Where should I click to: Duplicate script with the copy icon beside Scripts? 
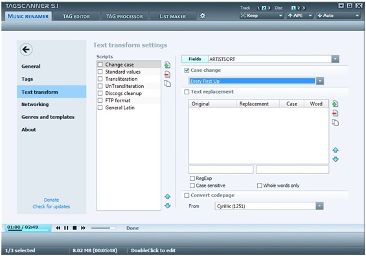[167, 83]
